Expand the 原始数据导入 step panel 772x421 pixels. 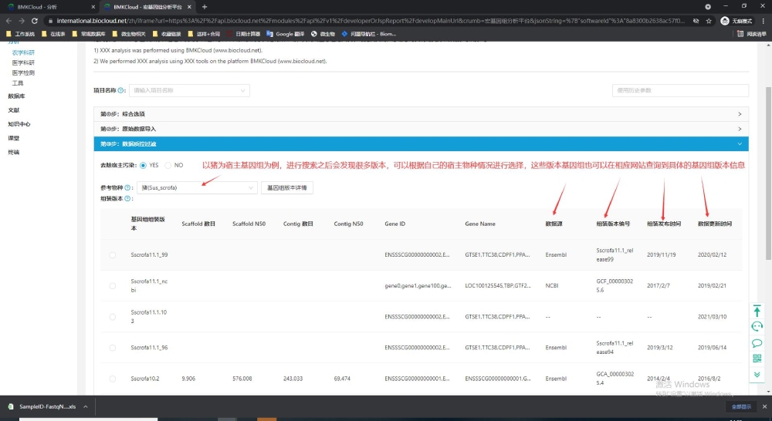coord(421,129)
